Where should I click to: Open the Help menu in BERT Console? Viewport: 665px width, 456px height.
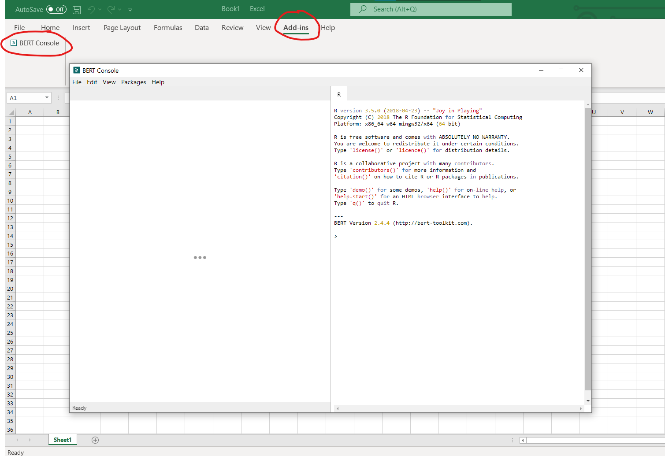(158, 82)
